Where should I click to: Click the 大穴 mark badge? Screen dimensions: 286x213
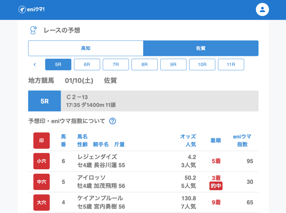click(x=42, y=202)
